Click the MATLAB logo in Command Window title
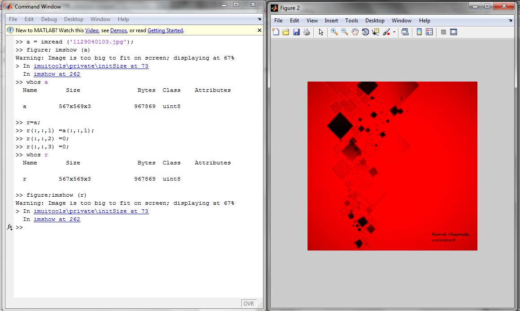Viewport: 520px width, 311px height. 9,6
